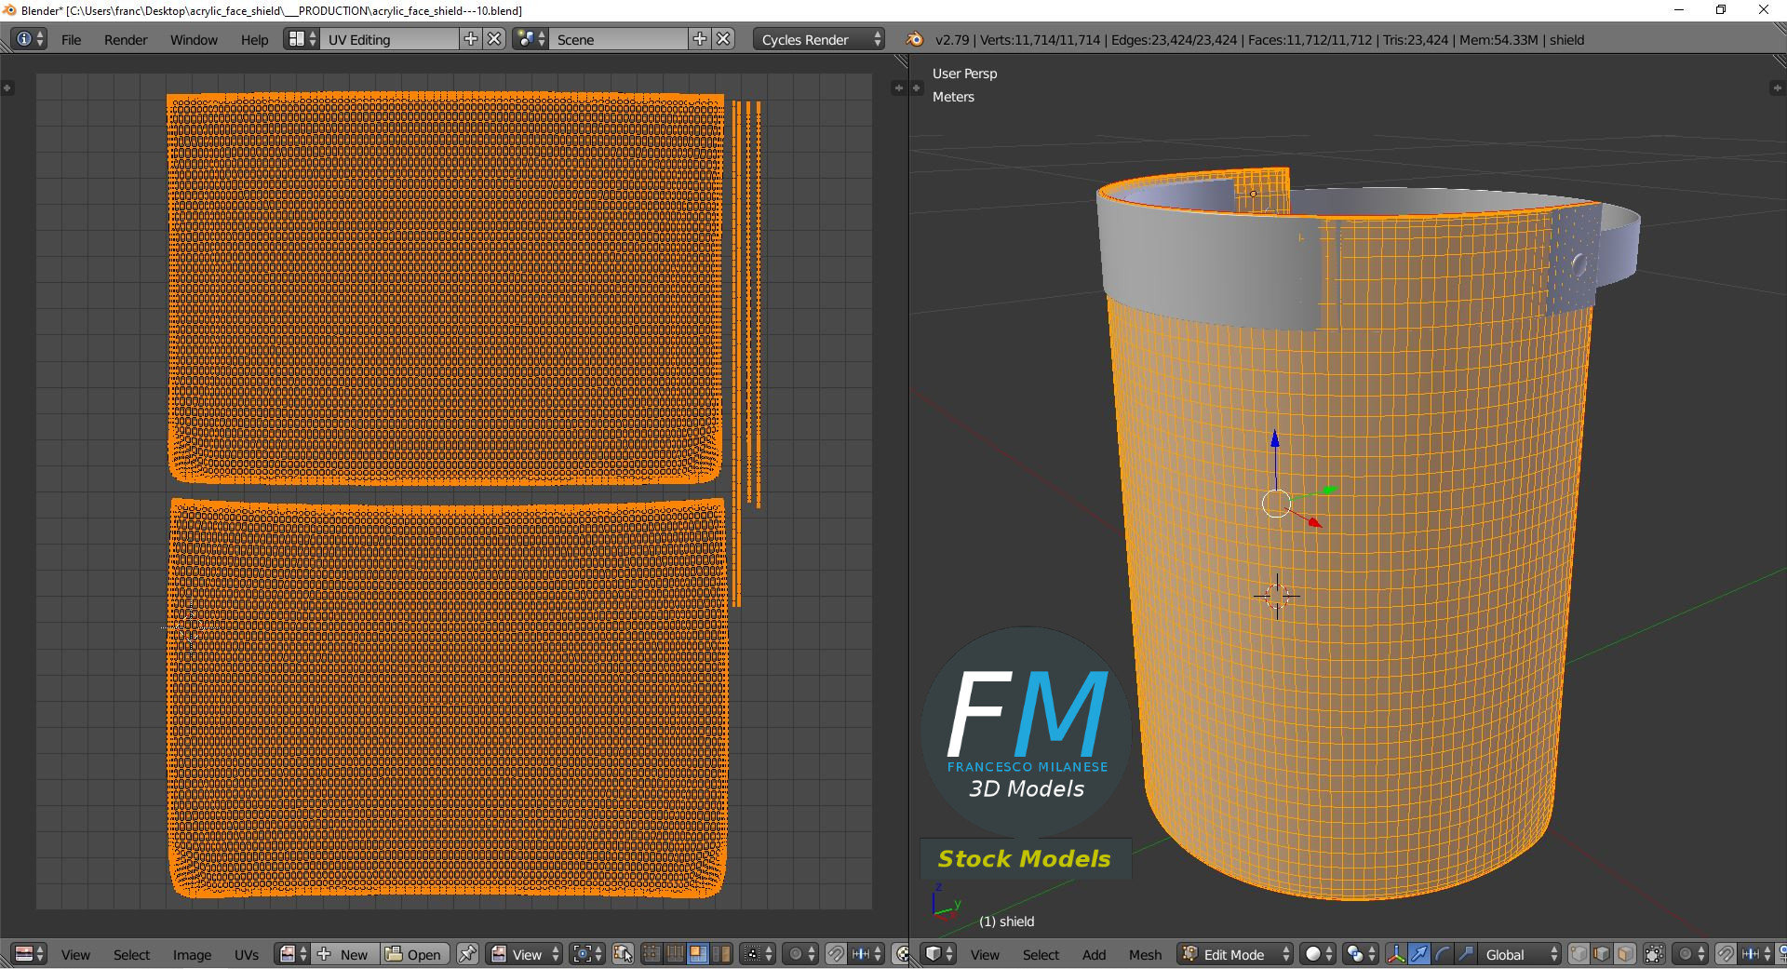Open the Cycles Render engine dropdown
The width and height of the screenshot is (1787, 969).
coord(819,39)
